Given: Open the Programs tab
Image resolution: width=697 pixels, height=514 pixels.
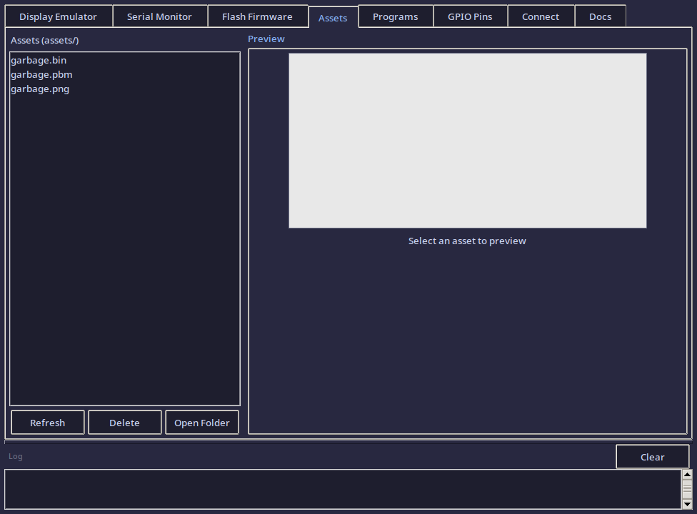Looking at the screenshot, I should pyautogui.click(x=395, y=16).
